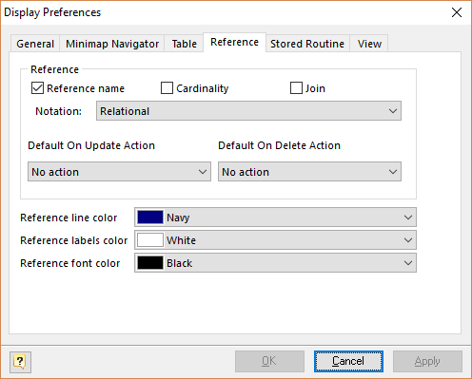Enable the Cardinality checkbox
The height and width of the screenshot is (379, 472).
pyautogui.click(x=167, y=88)
